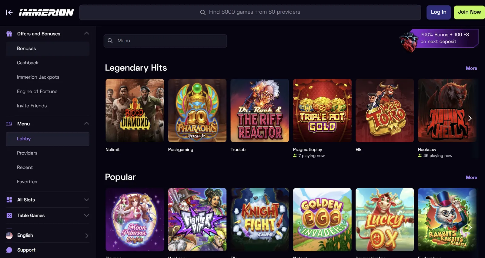Open the Golden Egg Invaders thumbnail
This screenshot has width=485, height=258.
point(322,220)
